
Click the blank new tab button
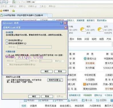pos(50,15)
